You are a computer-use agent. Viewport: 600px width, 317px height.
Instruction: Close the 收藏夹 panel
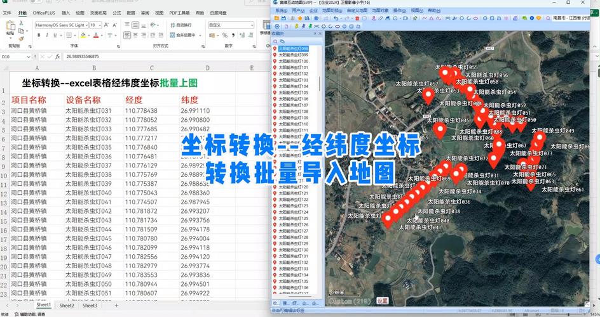tap(320, 34)
